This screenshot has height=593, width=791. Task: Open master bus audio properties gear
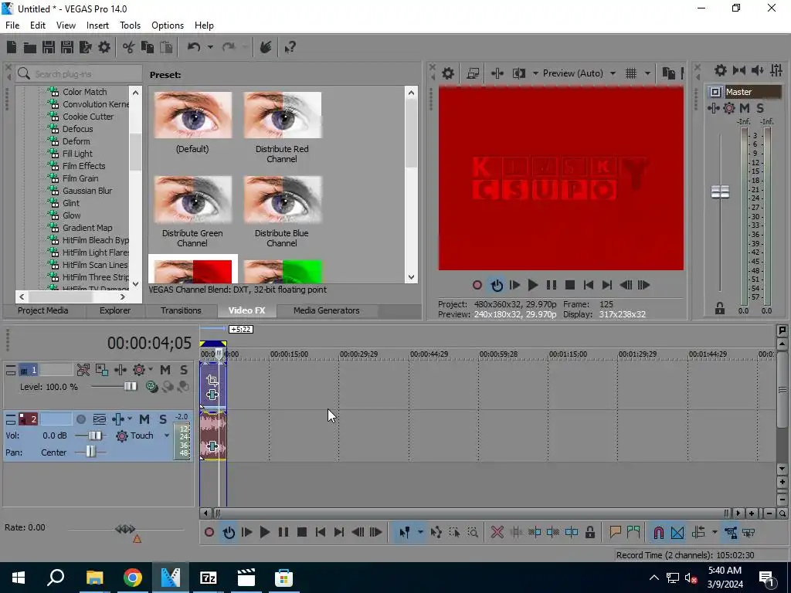click(721, 70)
